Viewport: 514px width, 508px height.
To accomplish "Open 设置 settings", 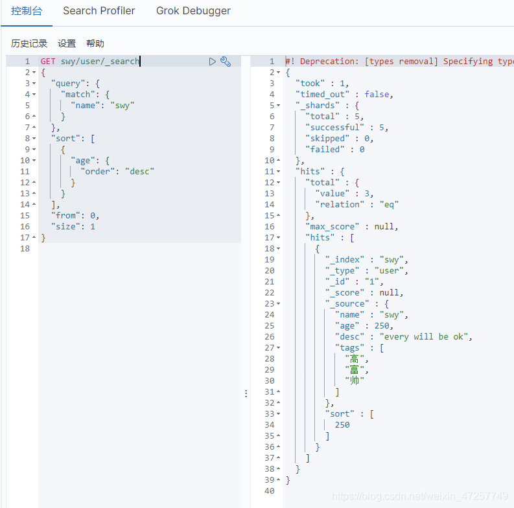I will pos(67,43).
